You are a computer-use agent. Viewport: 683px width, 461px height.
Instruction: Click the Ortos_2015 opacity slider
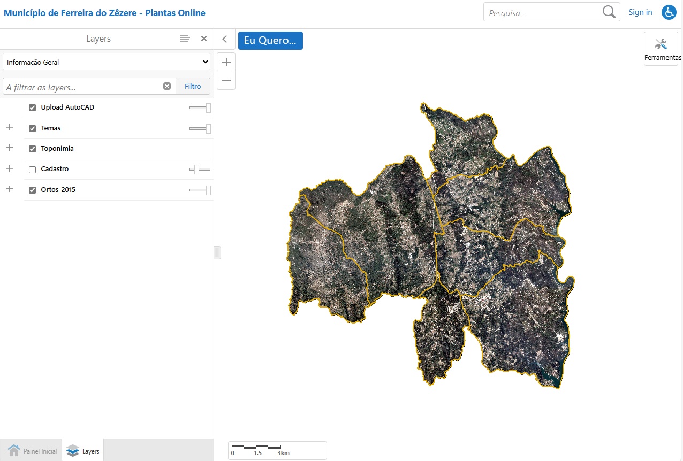[200, 190]
